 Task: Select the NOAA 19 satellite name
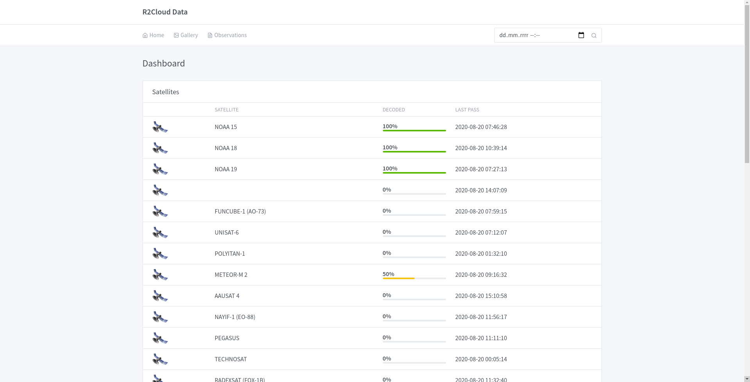[x=226, y=169]
